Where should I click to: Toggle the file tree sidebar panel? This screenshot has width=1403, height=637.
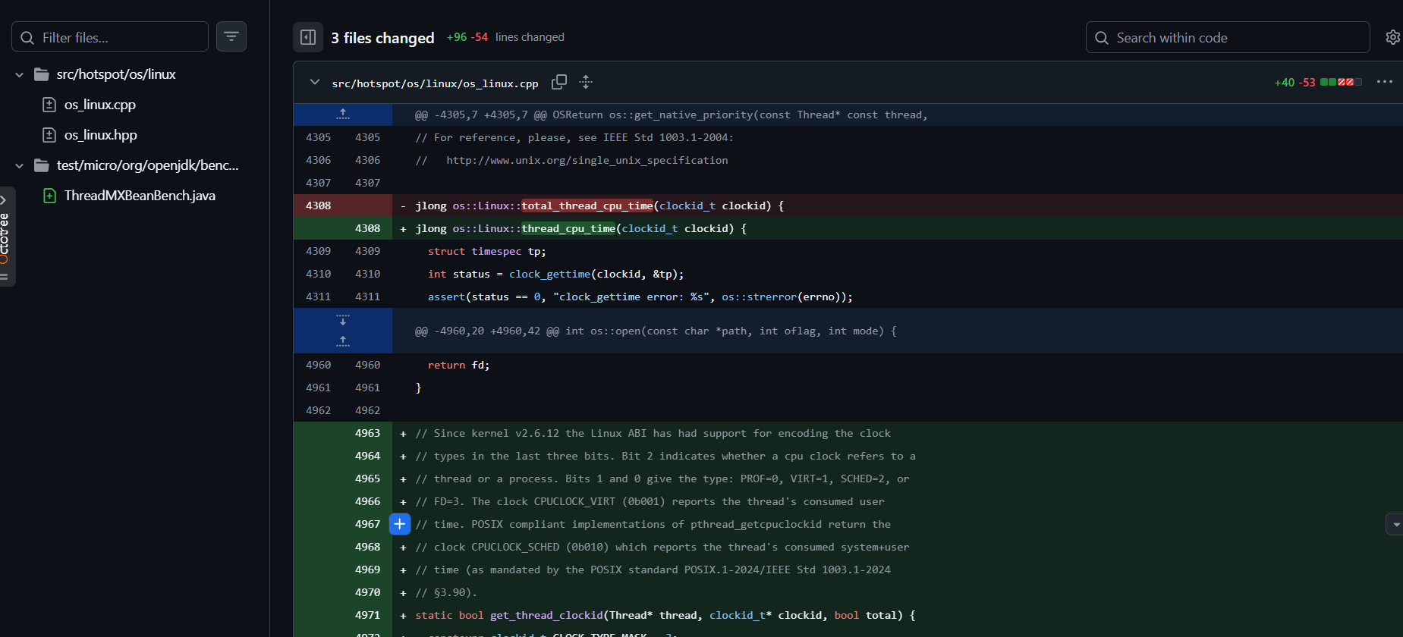click(x=308, y=37)
